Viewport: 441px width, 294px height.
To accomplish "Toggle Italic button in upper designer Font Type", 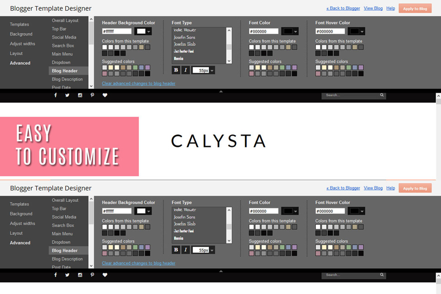I will [x=186, y=70].
